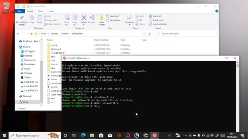Expand the Open dropdown in ribbon
Image resolution: width=248 pixels, height=139 pixels.
click(141, 16)
